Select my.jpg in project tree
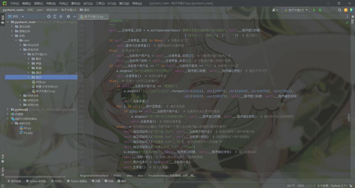Screen dimensions: 355x188 coord(26,133)
